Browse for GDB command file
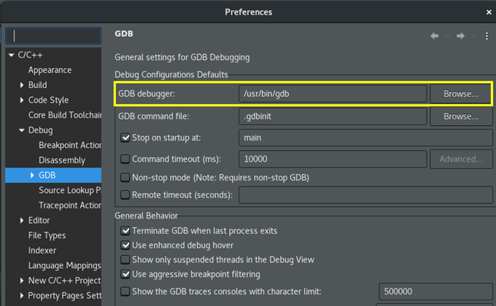 (x=460, y=117)
